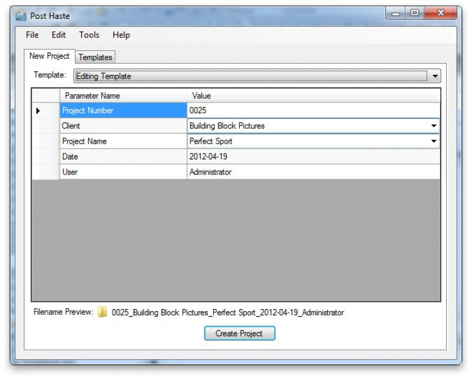Click the folder icon in Filename Preview
The image size is (472, 379).
(103, 312)
